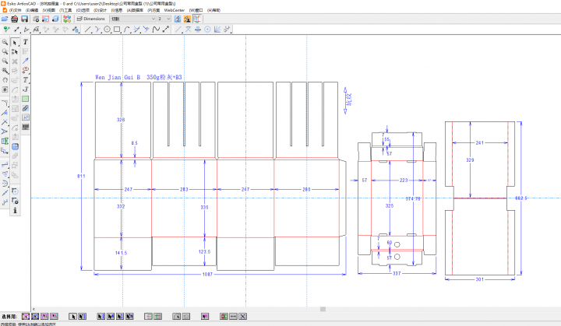Click the Save disk icon
The height and width of the screenshot is (326, 561).
[x=24, y=18]
